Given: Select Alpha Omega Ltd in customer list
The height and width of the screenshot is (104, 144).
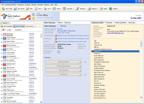Looking at the screenshot, I should pyautogui.click(x=99, y=79).
